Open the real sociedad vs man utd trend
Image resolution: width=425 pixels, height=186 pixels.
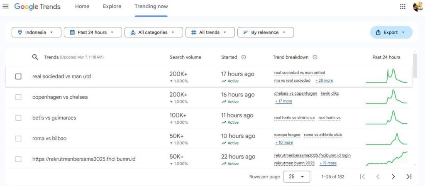[x=61, y=76]
